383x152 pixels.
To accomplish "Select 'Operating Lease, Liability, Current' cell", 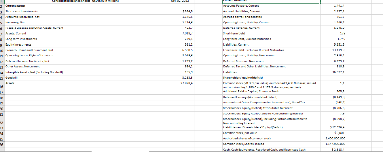I will coord(271,22).
